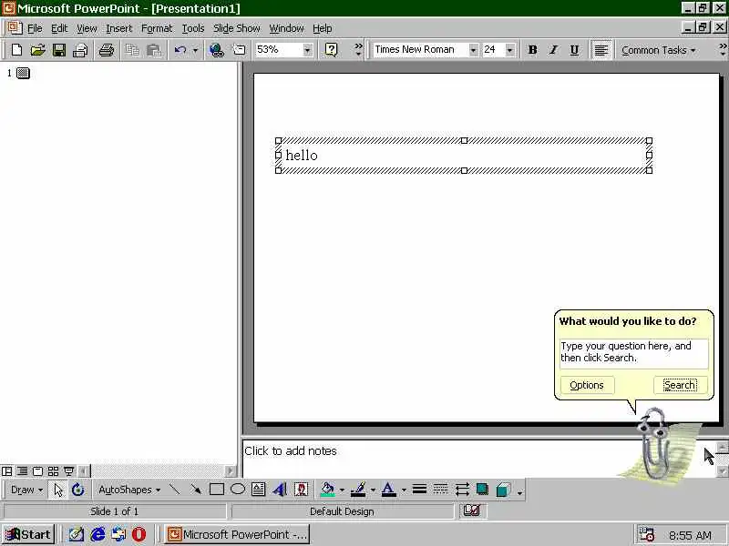729x546 pixels.
Task: Open the Common Tasks dropdown
Action: [658, 50]
